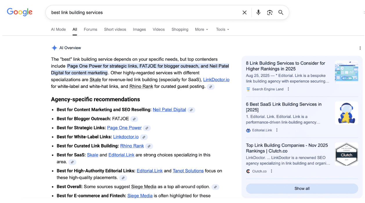Expand the More search filters dropdown
This screenshot has width=365, height=203.
click(x=201, y=30)
